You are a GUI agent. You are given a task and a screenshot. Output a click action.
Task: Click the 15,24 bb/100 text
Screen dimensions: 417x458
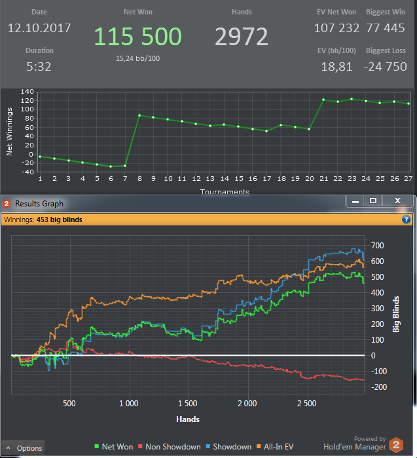coord(137,58)
